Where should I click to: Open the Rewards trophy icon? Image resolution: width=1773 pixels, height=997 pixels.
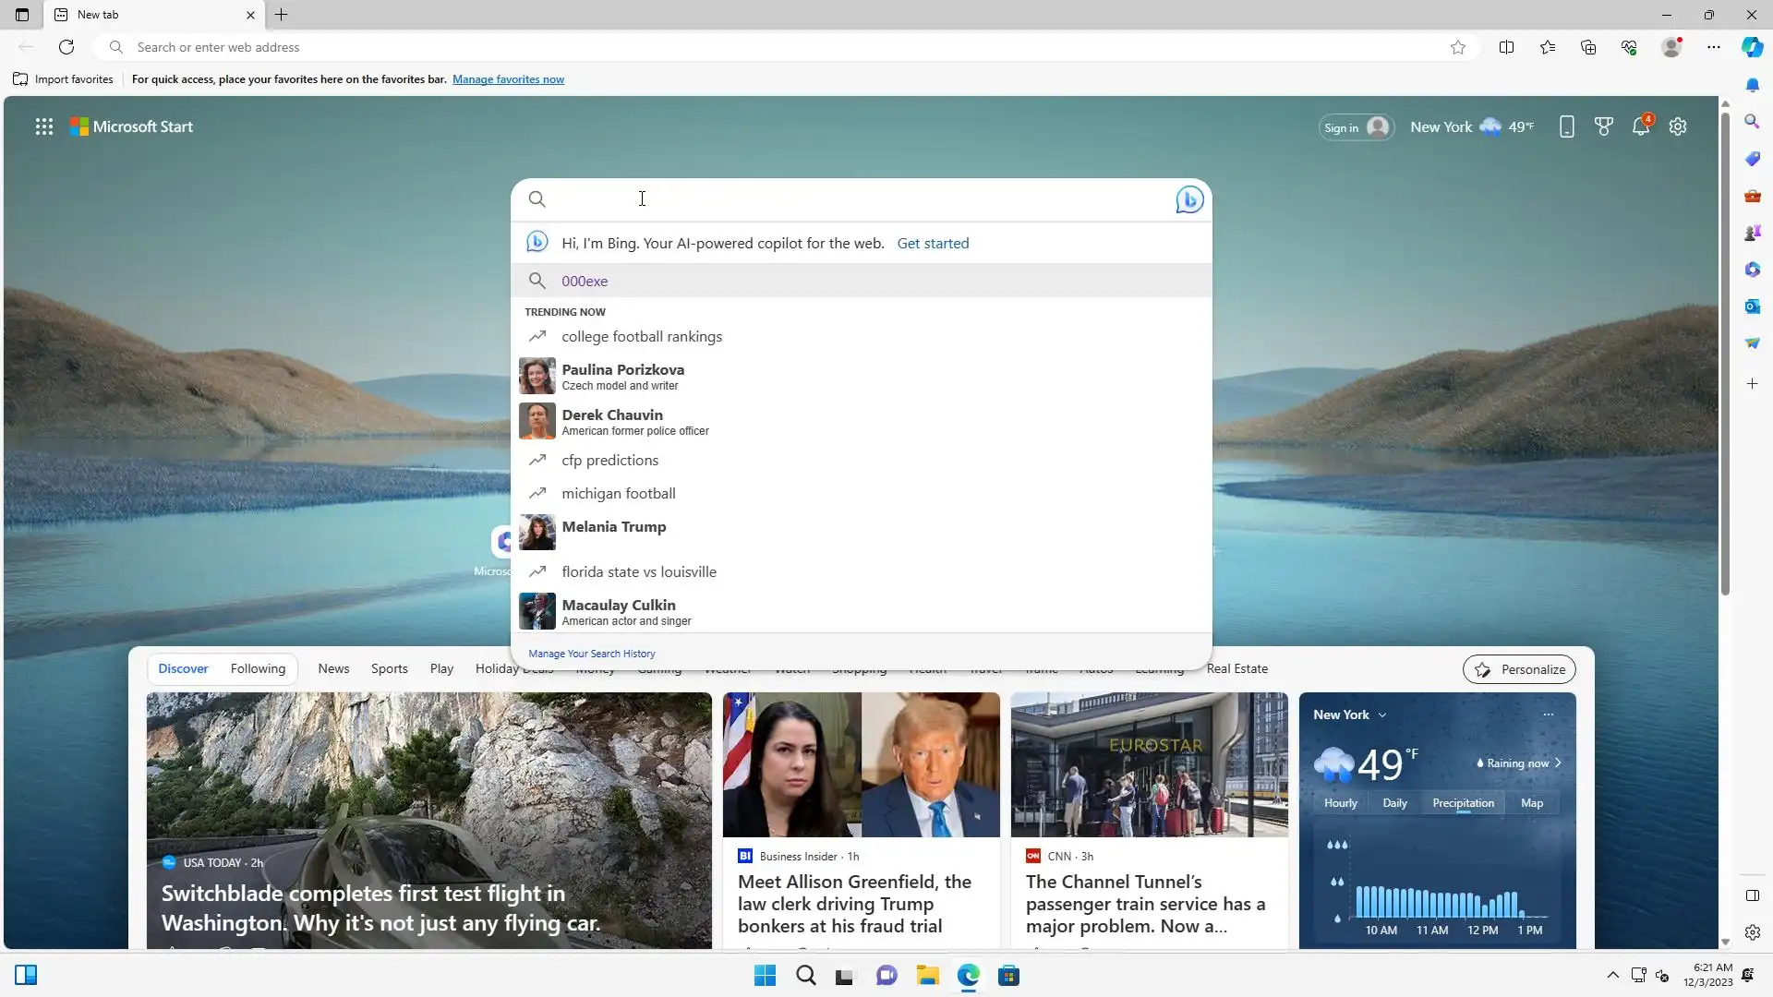tap(1604, 127)
